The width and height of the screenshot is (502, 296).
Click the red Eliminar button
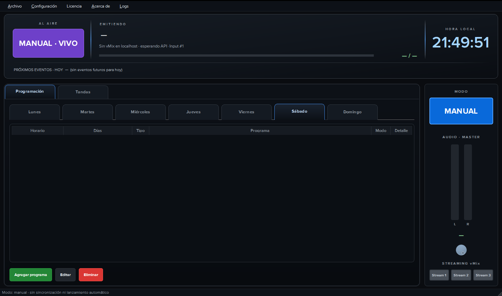pyautogui.click(x=91, y=275)
